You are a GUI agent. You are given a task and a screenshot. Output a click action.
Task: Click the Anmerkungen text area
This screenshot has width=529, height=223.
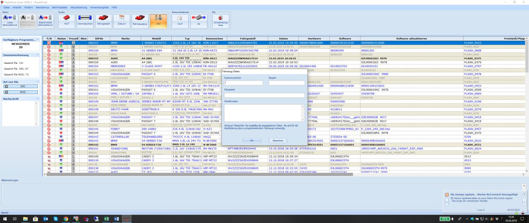pyautogui.click(x=264, y=113)
